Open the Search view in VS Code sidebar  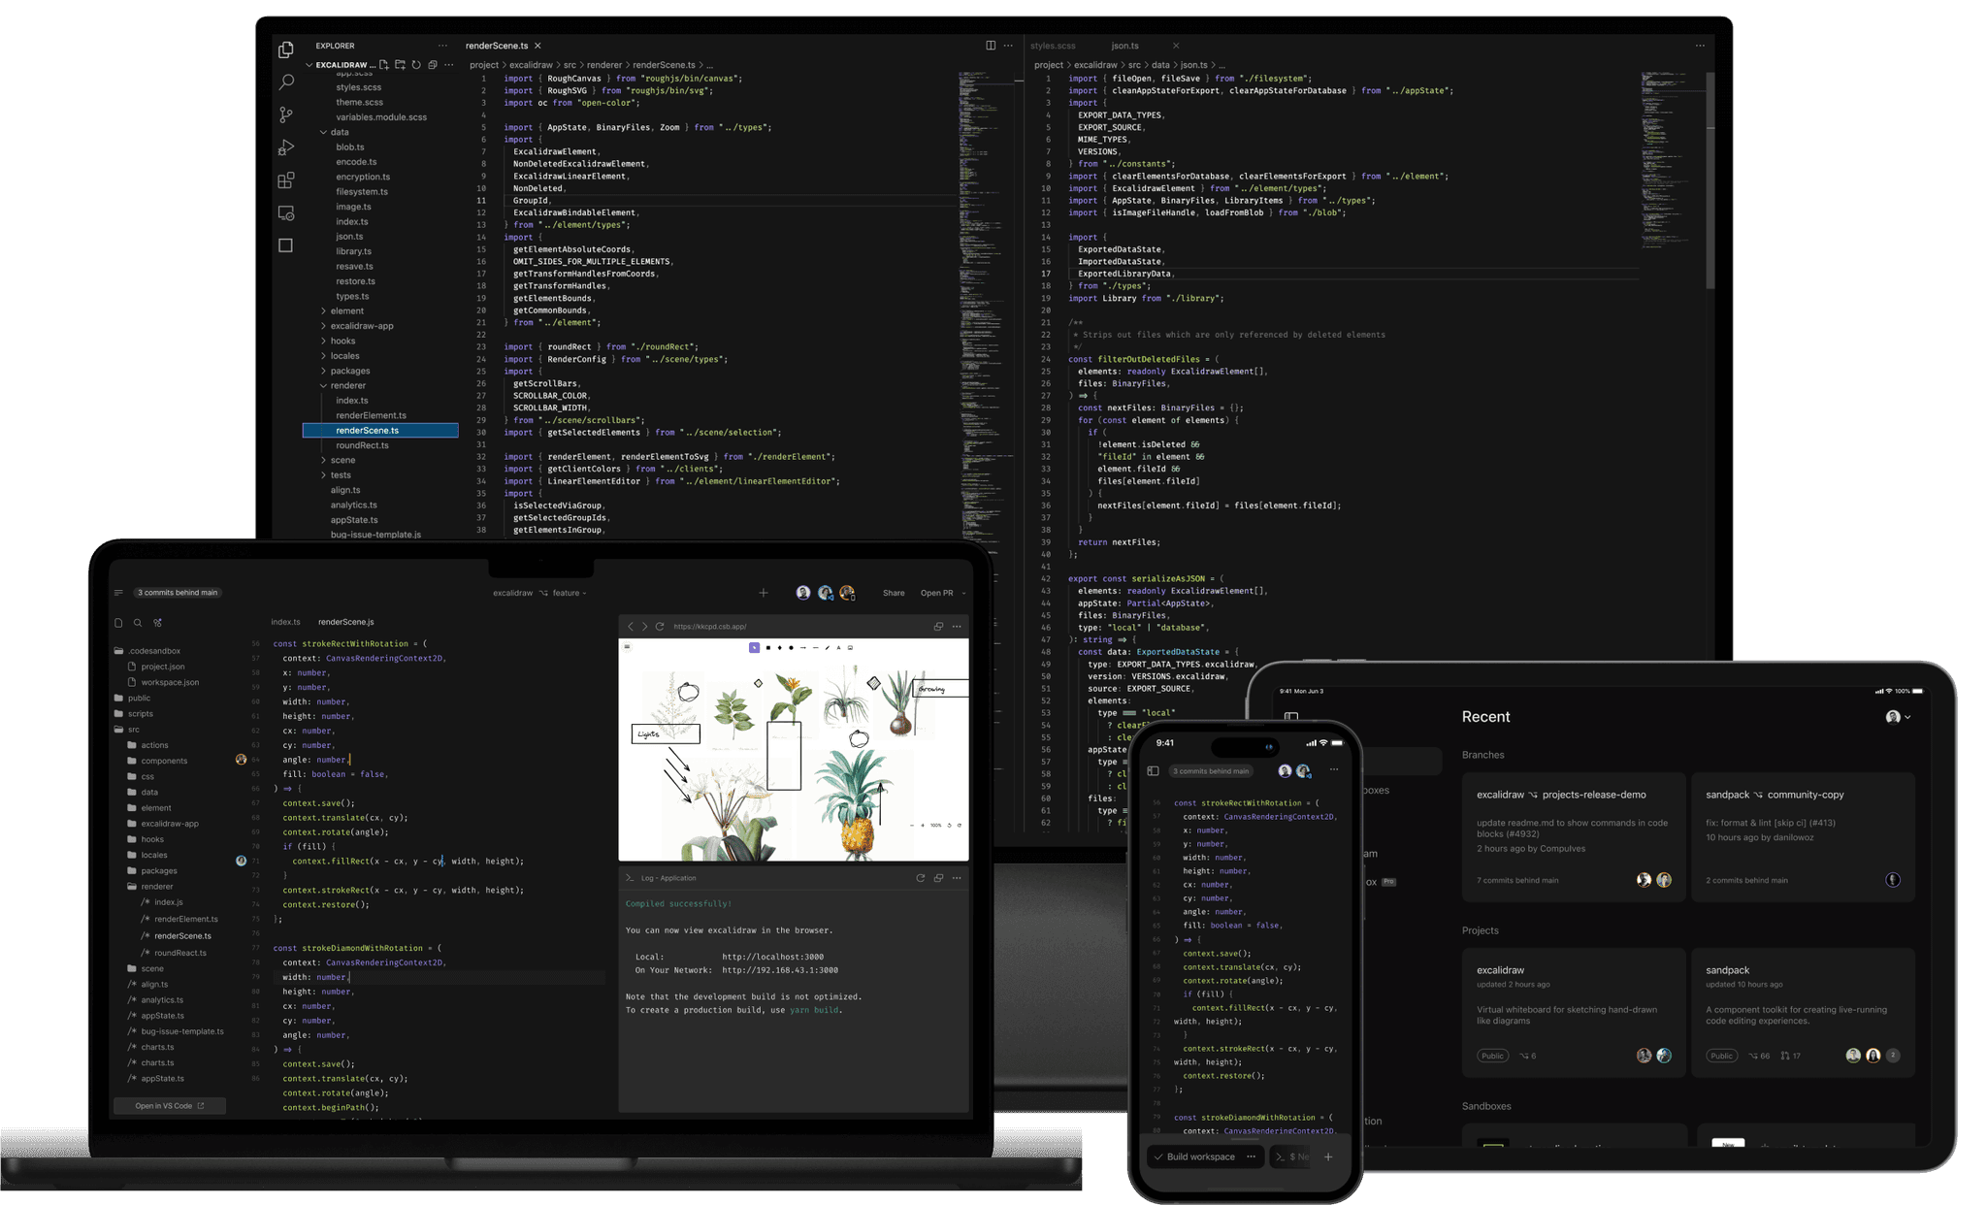tap(286, 82)
